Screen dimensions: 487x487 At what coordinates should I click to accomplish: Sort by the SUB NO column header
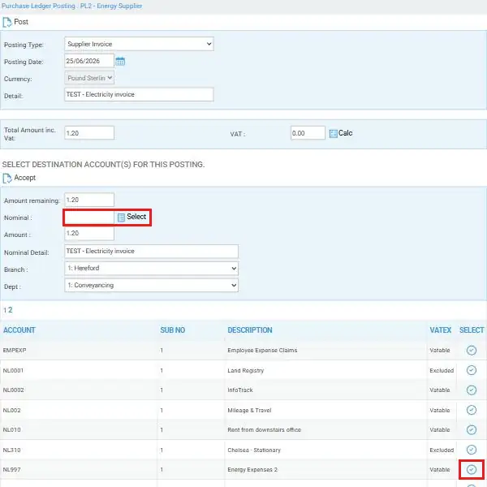click(x=173, y=330)
